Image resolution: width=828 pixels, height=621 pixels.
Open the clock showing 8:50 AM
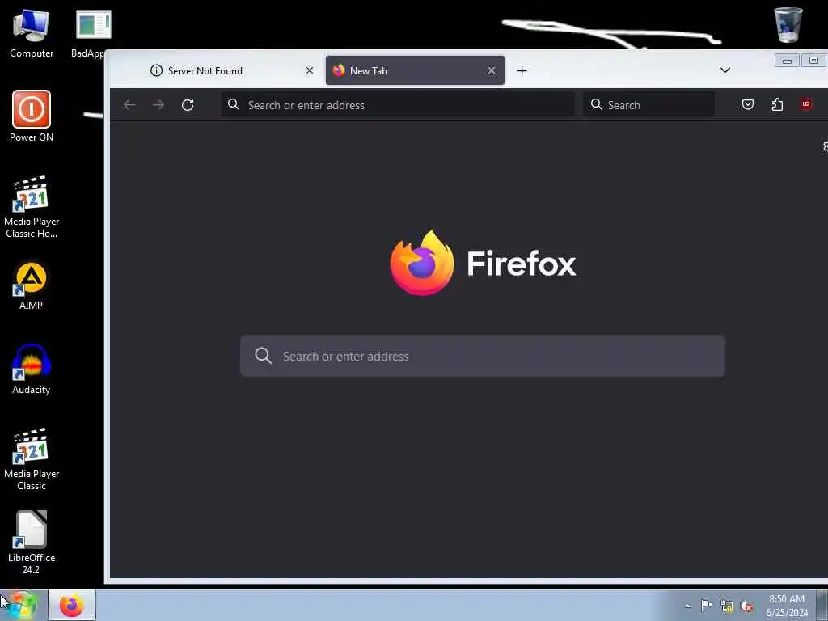tap(787, 606)
